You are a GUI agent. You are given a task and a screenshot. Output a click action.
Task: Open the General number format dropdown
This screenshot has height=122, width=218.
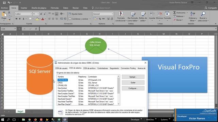tap(112, 14)
